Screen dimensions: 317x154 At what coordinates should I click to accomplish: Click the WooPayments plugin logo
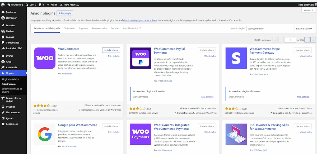coord(140,134)
